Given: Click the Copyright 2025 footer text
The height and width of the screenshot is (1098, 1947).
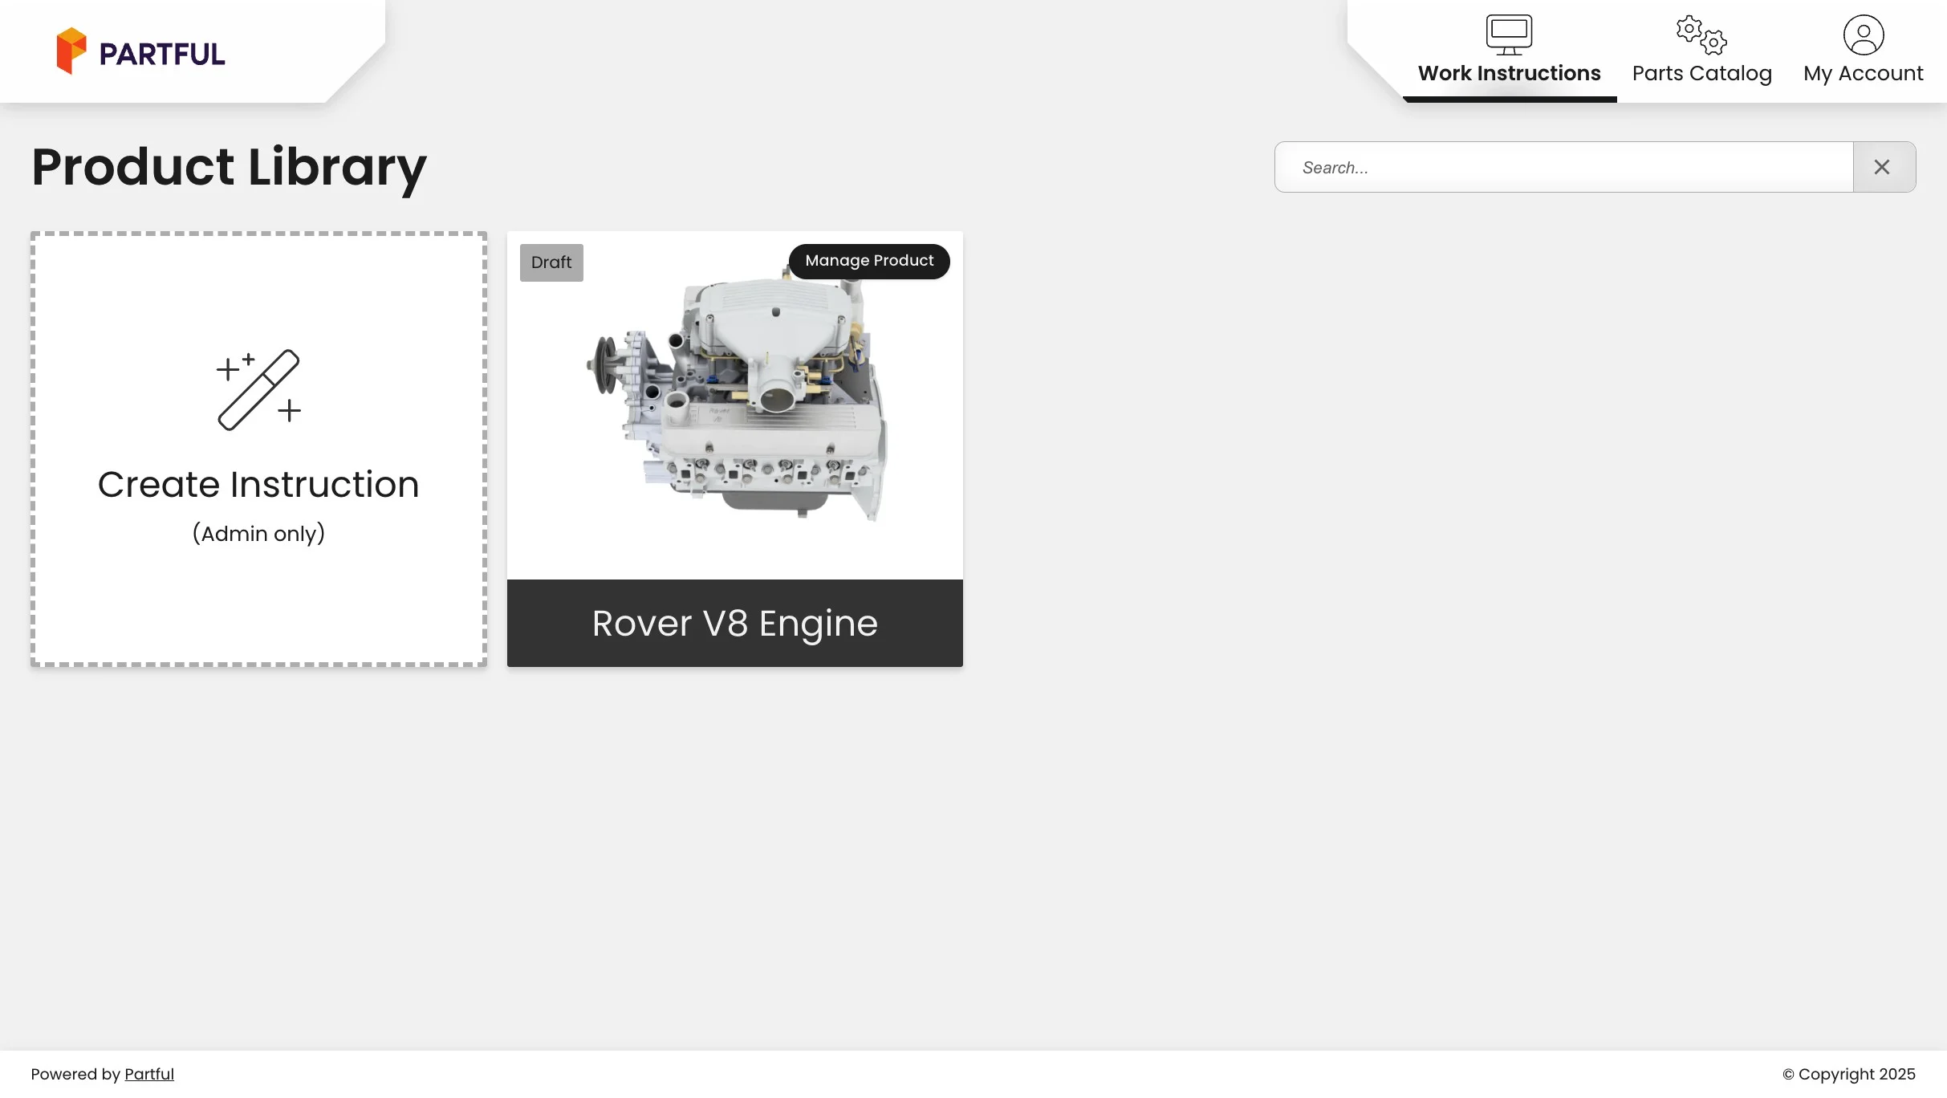Looking at the screenshot, I should click(1848, 1074).
